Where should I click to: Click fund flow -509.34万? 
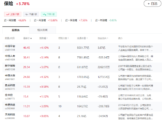pos(103,58)
